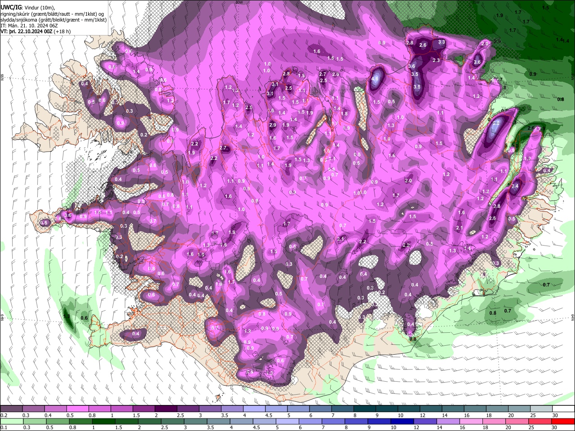Pick the purple-row swatch between 0.2 and 0.3

click(x=11, y=409)
